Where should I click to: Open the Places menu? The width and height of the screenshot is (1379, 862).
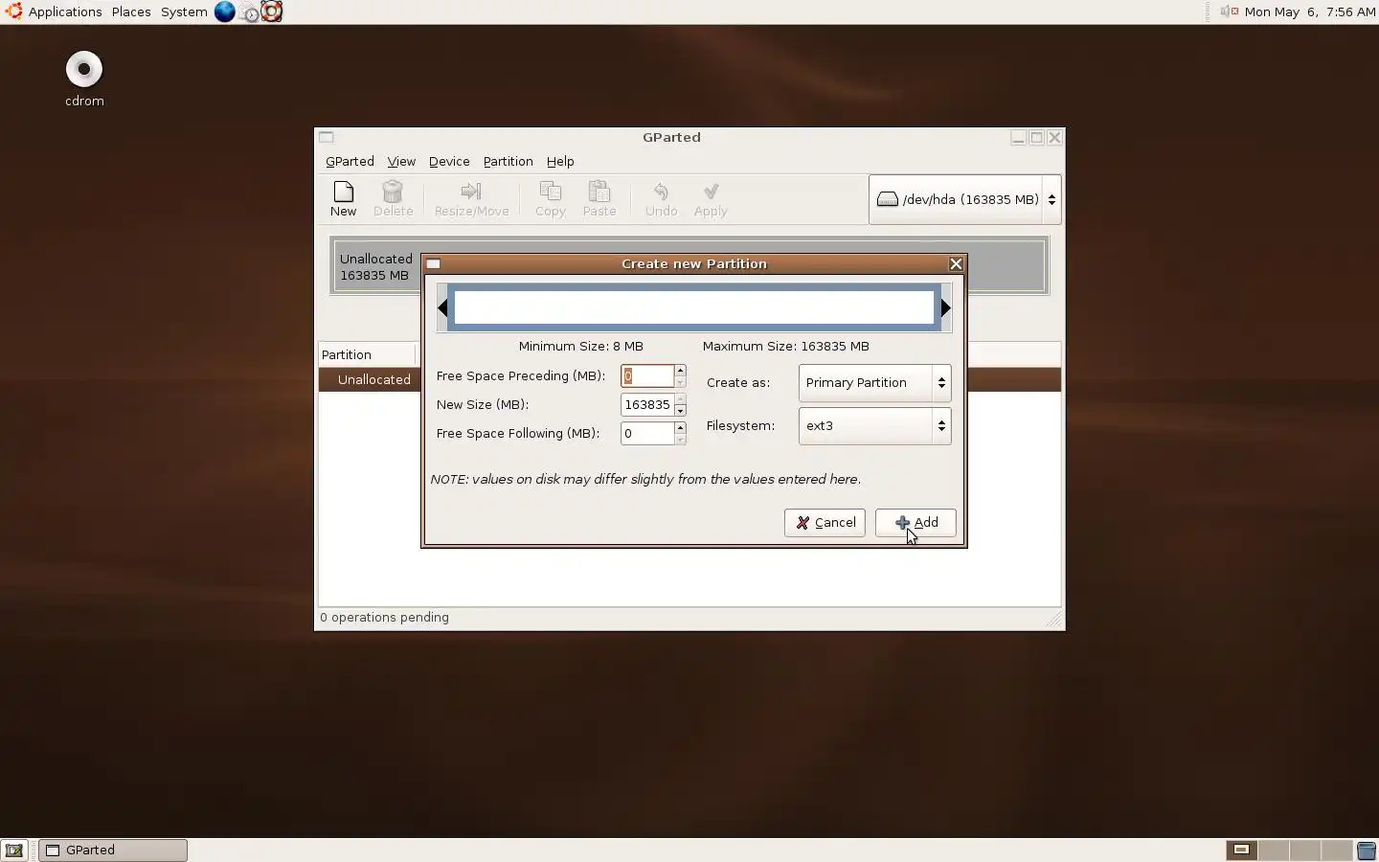pyautogui.click(x=131, y=11)
